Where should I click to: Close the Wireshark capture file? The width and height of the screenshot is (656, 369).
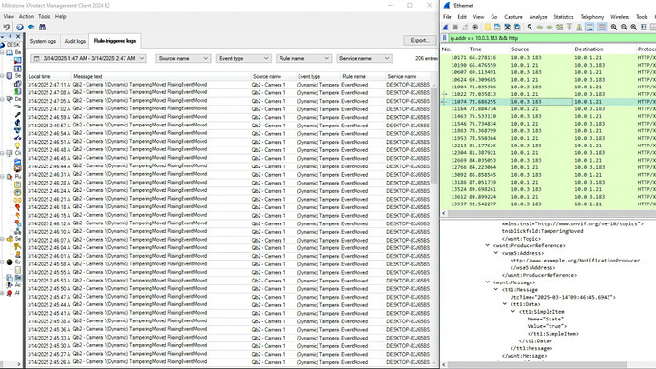coord(507,28)
